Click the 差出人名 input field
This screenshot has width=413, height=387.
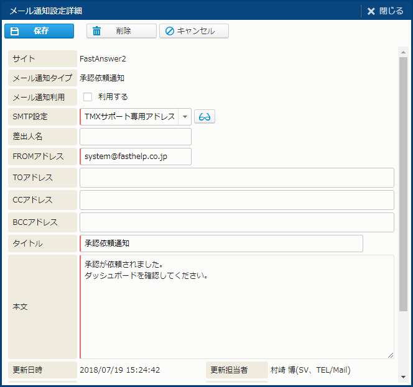(x=136, y=137)
